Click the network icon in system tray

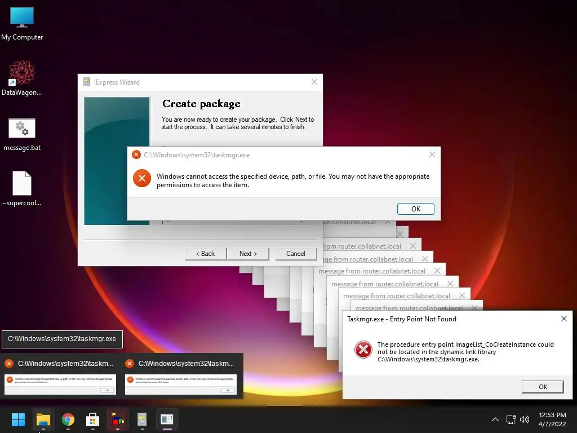(511, 419)
